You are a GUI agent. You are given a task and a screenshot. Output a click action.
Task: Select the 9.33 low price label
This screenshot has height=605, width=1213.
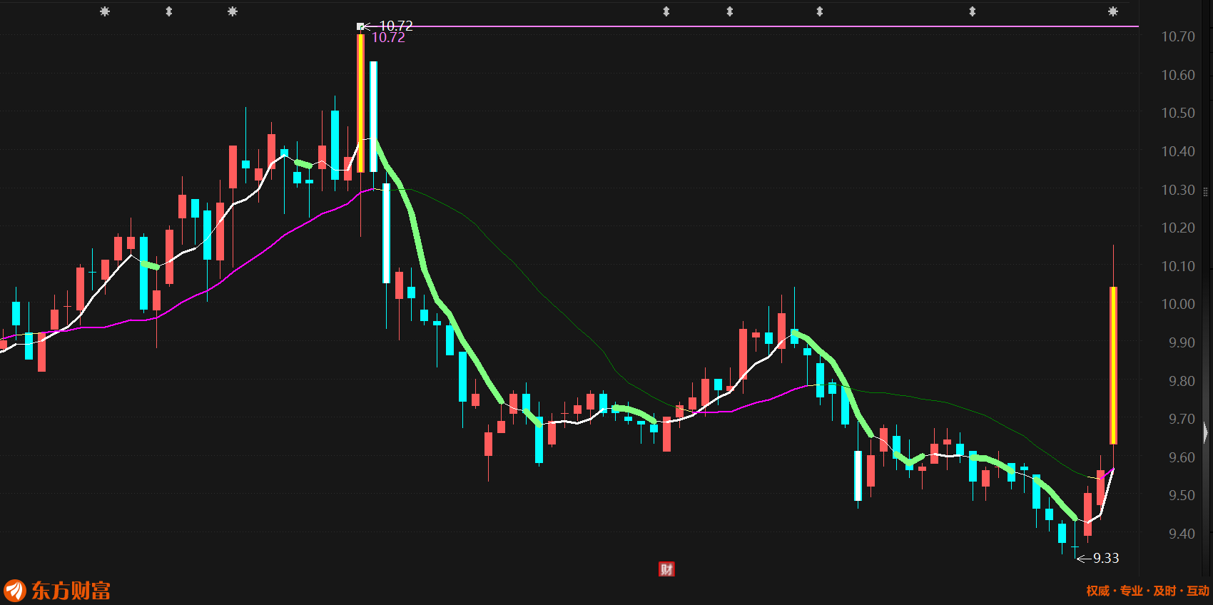pyautogui.click(x=1106, y=558)
